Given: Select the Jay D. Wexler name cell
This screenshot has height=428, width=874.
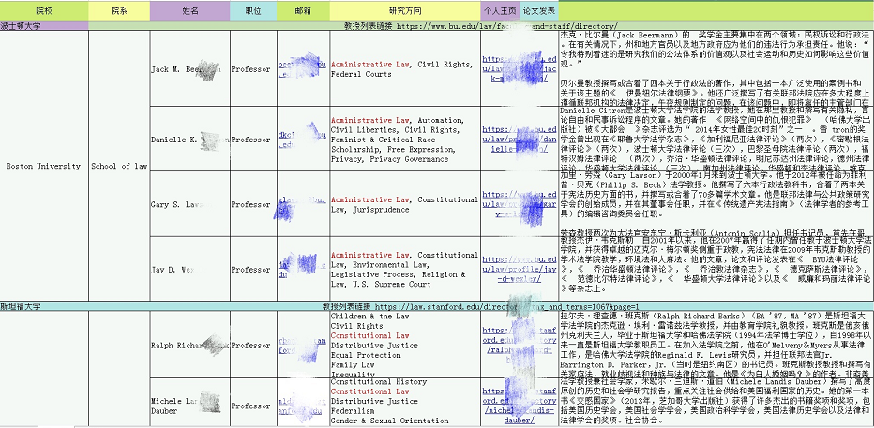Looking at the screenshot, I should pyautogui.click(x=190, y=269).
